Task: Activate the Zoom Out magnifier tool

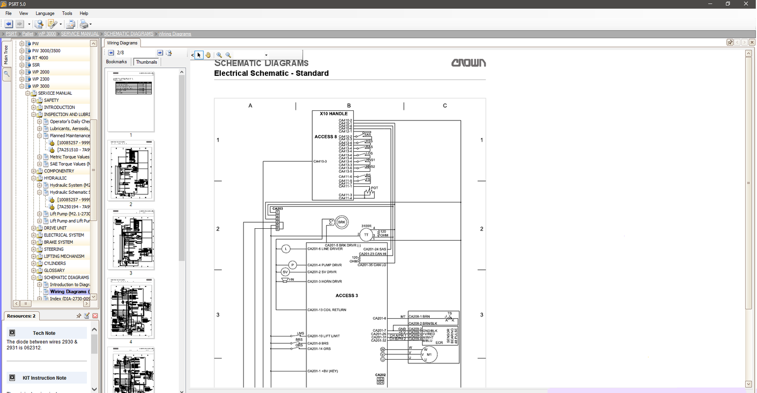Action: point(228,54)
